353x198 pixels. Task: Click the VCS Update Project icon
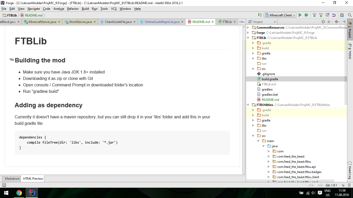tap(314, 15)
